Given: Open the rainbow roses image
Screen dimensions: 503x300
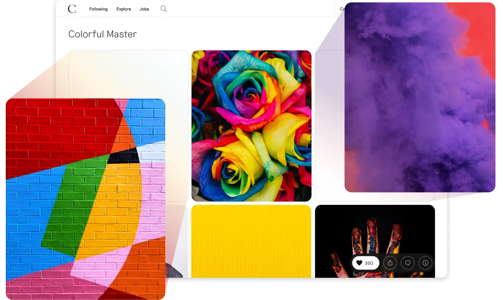Looking at the screenshot, I should pos(251,125).
